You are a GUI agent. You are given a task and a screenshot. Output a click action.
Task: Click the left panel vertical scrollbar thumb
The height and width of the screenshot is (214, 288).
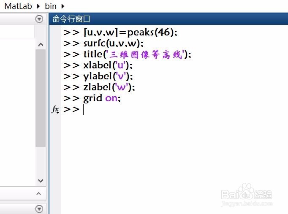pyautogui.click(x=41, y=98)
